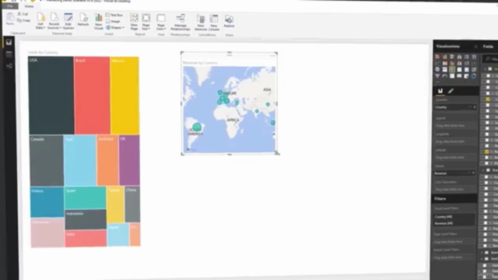This screenshot has height=280, width=498.
Task: Collapse the Visualizations pane with its chevron
Action: point(475,47)
